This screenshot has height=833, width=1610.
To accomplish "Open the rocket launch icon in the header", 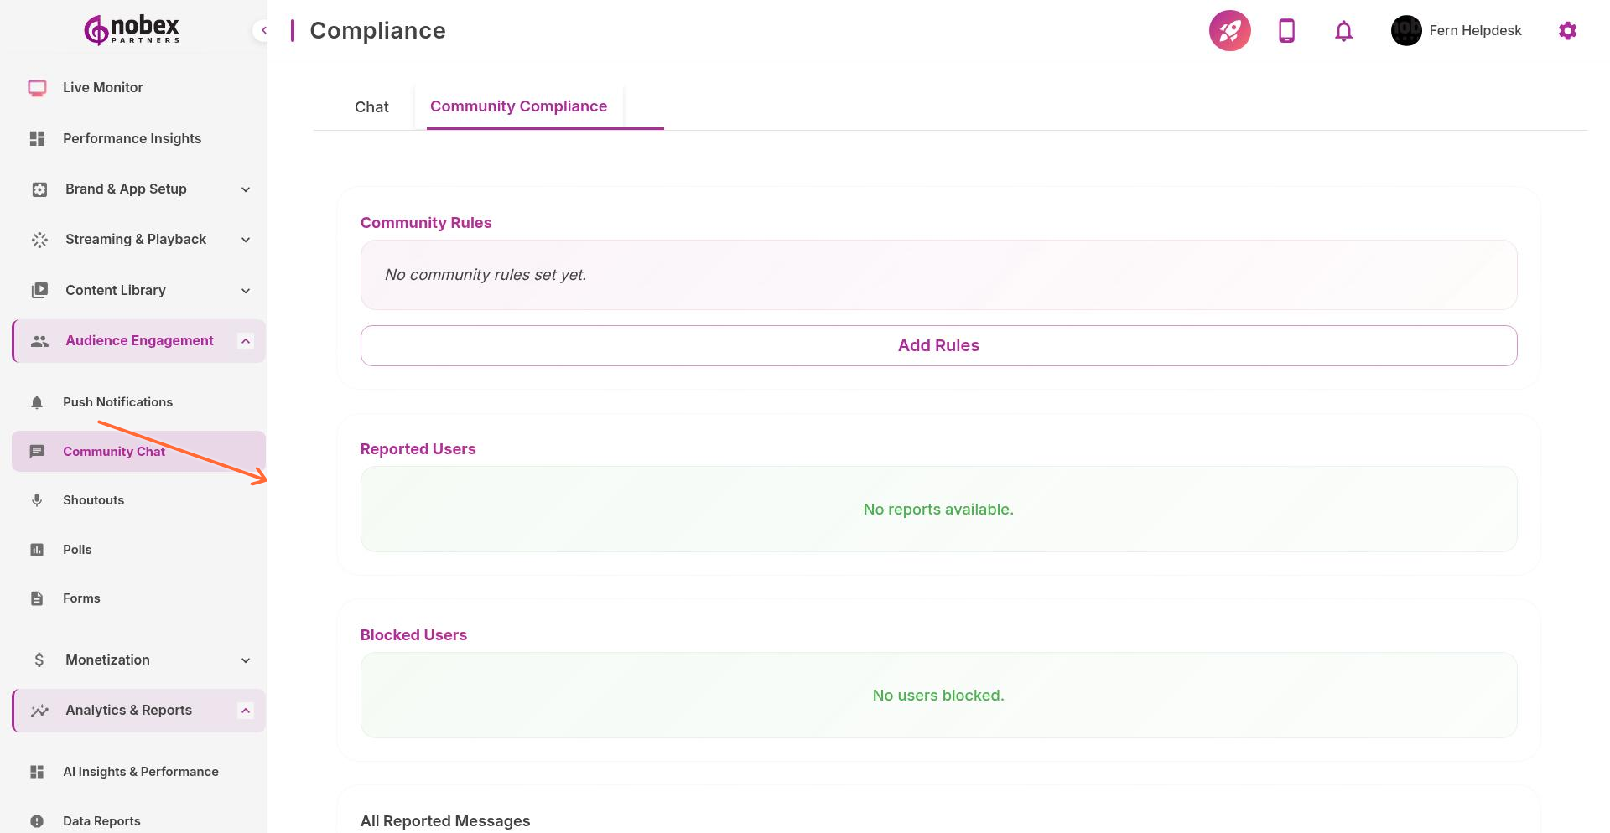I will (1228, 30).
